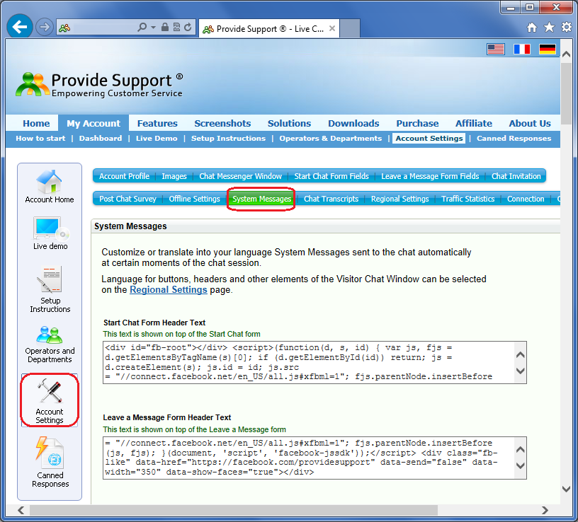Open the Traffic Statistics tab

point(467,199)
